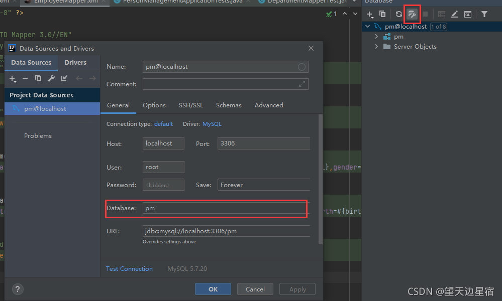Click the OK button
The height and width of the screenshot is (301, 502).
coord(213,289)
